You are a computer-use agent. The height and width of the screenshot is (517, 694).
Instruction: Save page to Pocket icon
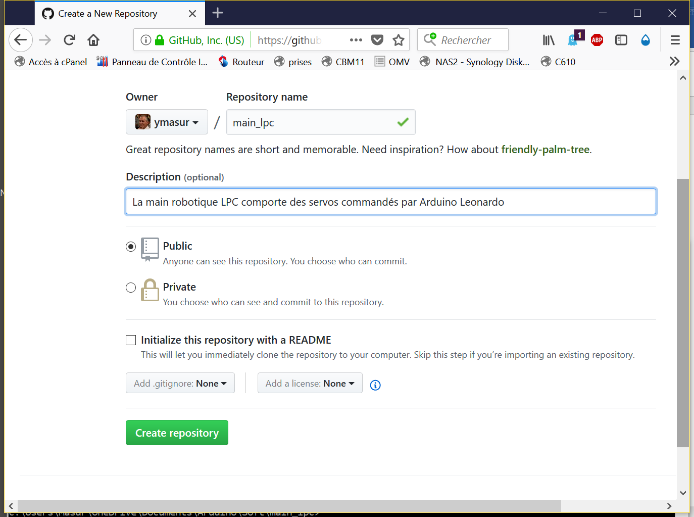[x=377, y=40]
